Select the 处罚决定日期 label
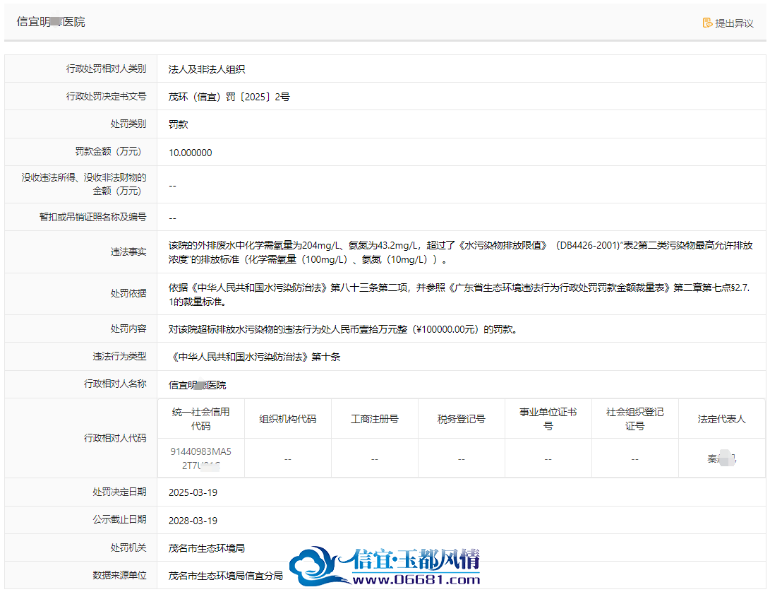Screen dimensions: 770x592 119,492
